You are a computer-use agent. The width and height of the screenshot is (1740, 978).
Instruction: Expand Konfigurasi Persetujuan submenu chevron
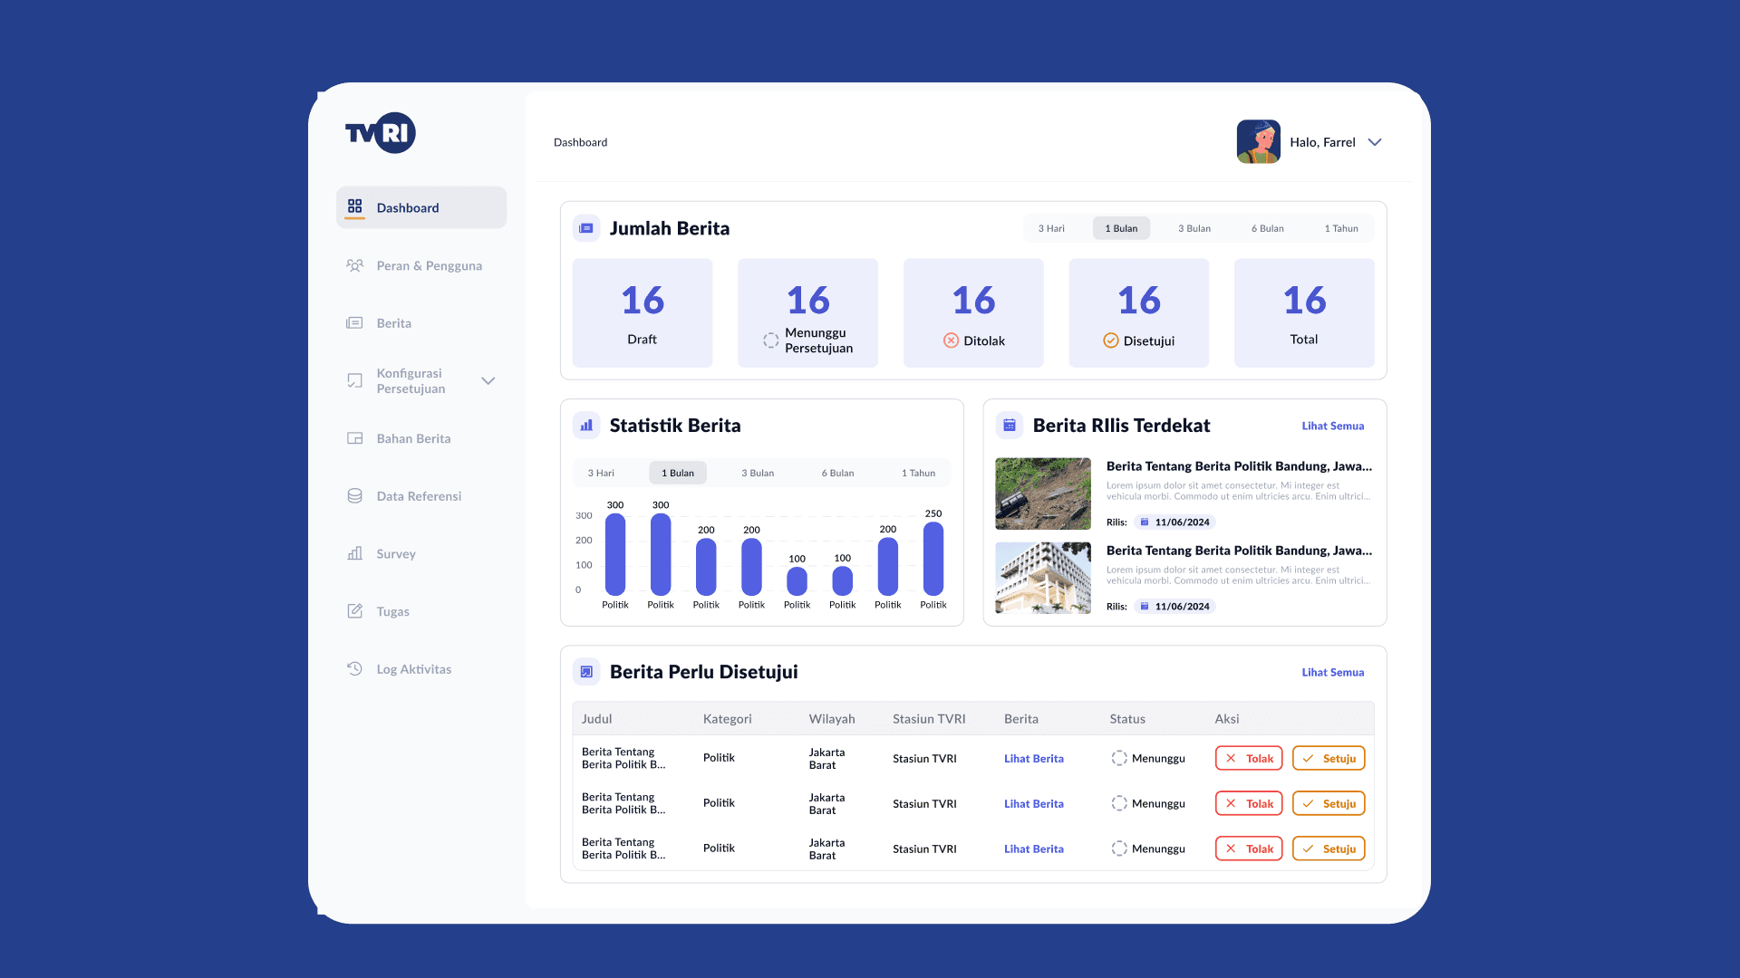click(x=488, y=380)
